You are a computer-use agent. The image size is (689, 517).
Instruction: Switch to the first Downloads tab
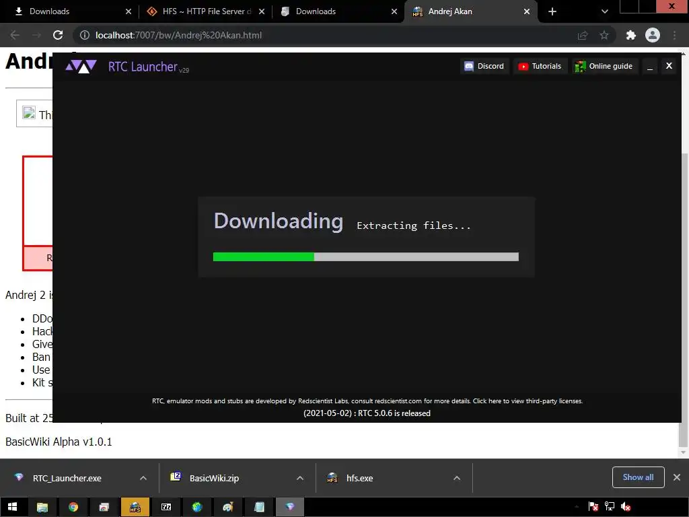[x=69, y=11]
